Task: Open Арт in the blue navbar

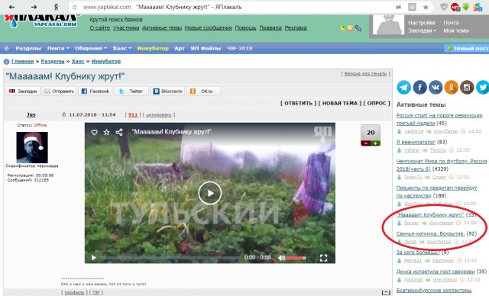Action: click(x=180, y=48)
